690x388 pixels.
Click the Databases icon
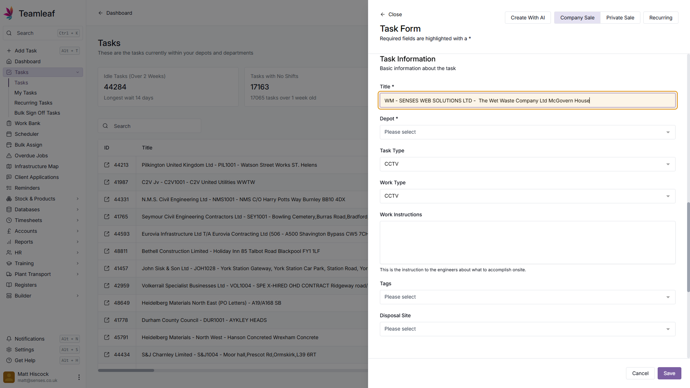click(x=9, y=209)
